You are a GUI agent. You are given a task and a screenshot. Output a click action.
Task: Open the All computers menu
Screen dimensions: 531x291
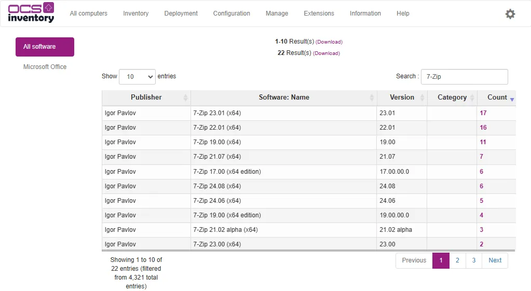88,13
